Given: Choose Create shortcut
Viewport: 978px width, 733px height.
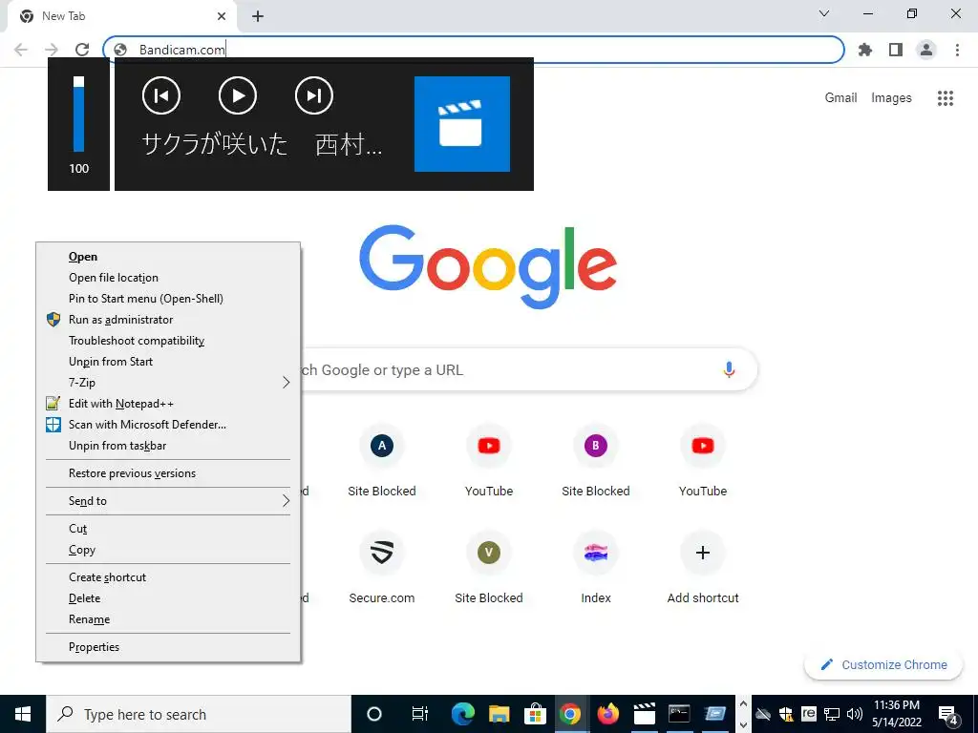Looking at the screenshot, I should (168, 577).
